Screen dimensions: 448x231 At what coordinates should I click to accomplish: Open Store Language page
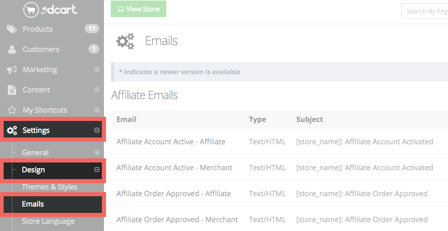(48, 221)
